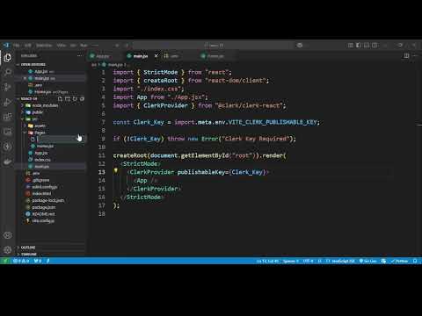Viewport: 422px width, 316px height.
Task: Click New File icon in explorer header
Action: (x=60, y=99)
